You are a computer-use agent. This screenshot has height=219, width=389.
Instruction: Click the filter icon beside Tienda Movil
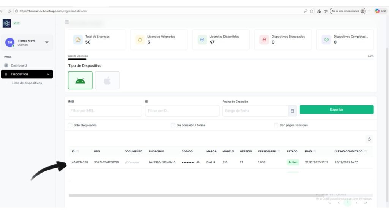(x=47, y=42)
